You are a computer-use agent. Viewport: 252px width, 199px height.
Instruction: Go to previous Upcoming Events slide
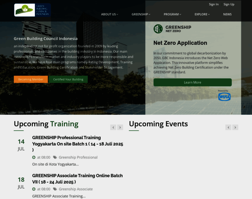[228, 127]
